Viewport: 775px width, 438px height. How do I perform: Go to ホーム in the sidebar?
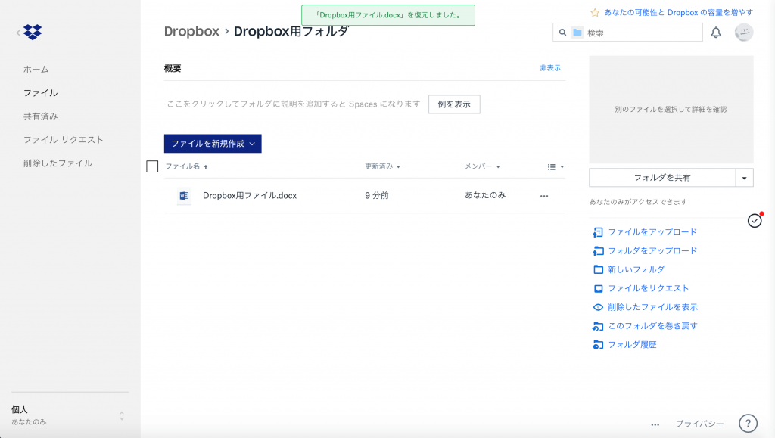[x=36, y=70]
